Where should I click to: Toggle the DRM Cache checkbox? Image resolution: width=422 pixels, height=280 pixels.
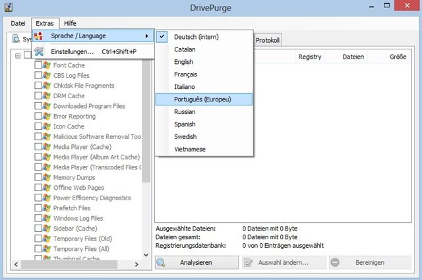(38, 96)
